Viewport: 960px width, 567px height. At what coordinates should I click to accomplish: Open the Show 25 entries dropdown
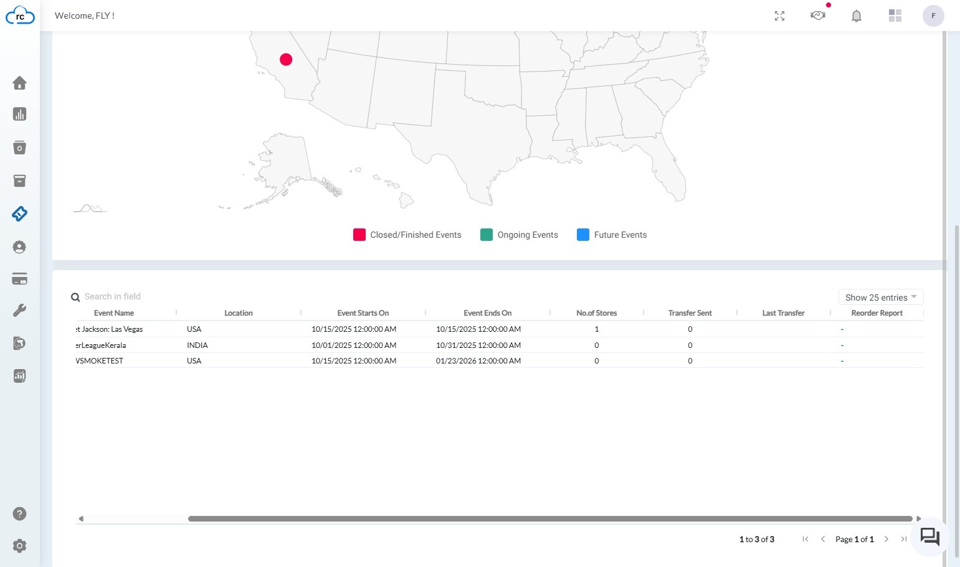[881, 298]
